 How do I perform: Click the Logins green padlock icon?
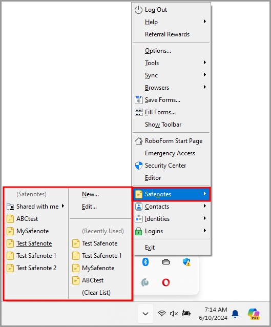(139, 231)
